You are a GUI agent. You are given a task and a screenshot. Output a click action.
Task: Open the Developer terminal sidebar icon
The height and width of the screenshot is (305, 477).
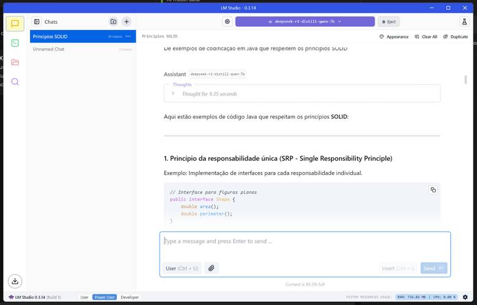(x=15, y=43)
